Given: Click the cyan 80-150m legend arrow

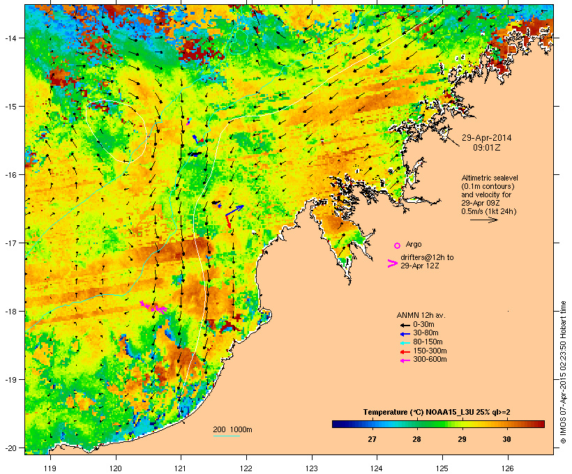Looking at the screenshot, I should click(x=405, y=343).
